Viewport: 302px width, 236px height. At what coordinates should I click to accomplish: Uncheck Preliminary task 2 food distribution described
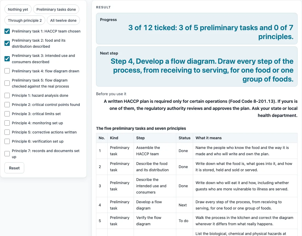pos(7,44)
